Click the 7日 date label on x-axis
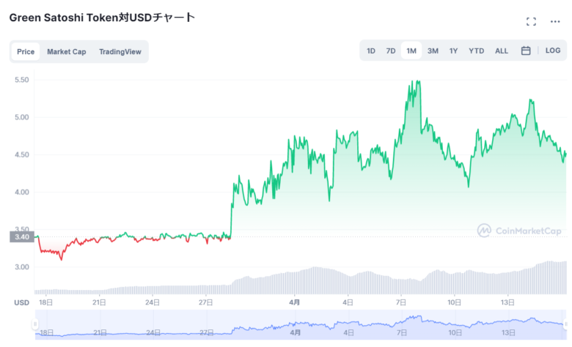 point(401,302)
